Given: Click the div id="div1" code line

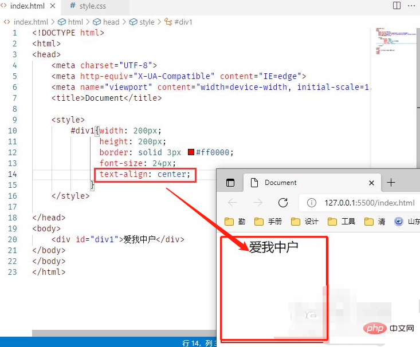Looking at the screenshot, I should pyautogui.click(x=118, y=239).
